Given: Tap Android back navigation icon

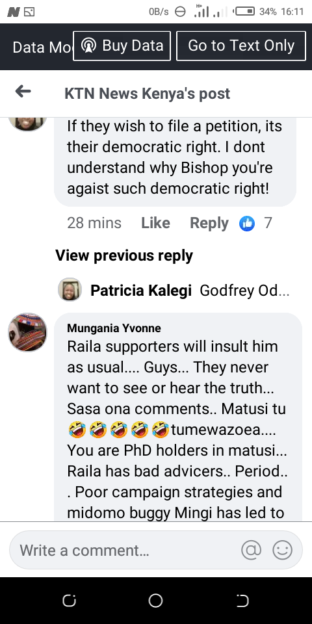Looking at the screenshot, I should 242,601.
